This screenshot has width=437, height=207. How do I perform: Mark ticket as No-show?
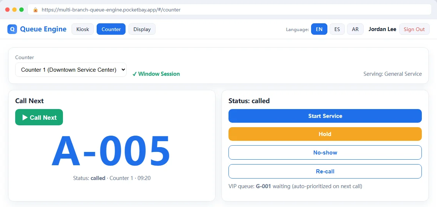click(325, 152)
